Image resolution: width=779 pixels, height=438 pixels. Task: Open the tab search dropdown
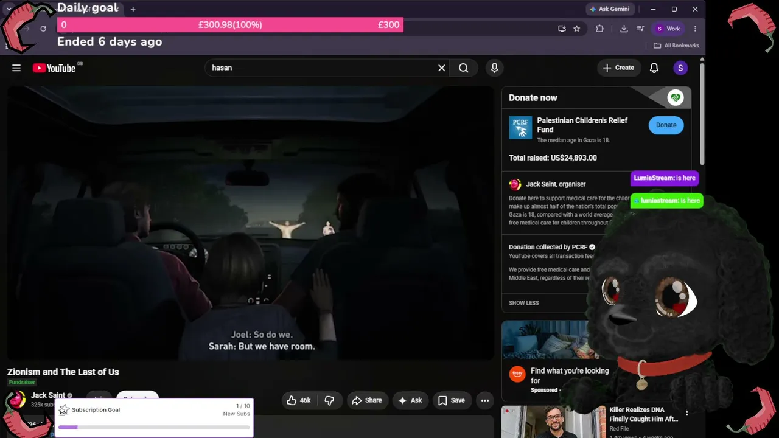(9, 9)
